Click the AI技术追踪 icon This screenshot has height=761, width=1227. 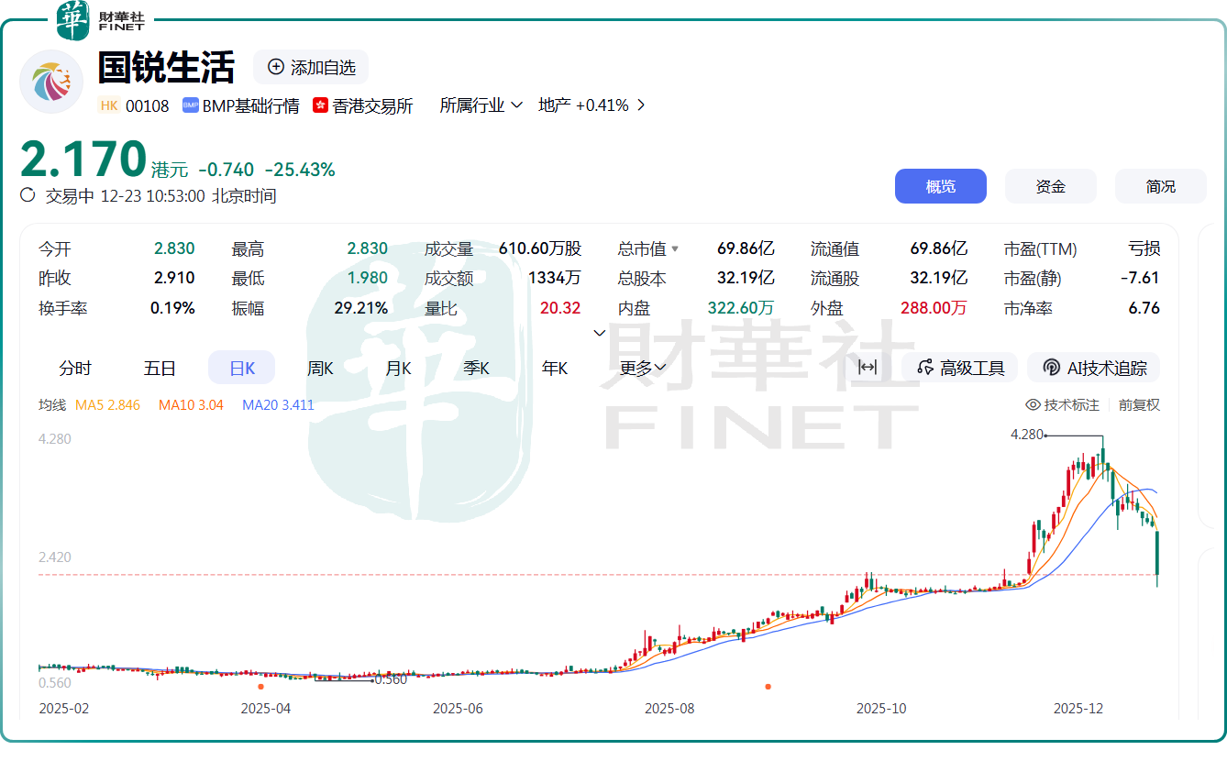(1052, 368)
